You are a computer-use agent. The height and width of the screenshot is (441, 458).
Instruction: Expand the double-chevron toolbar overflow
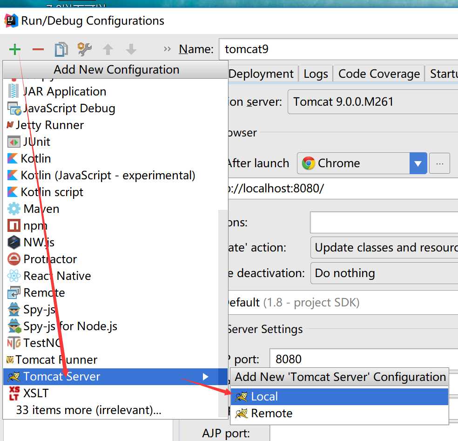coord(167,49)
